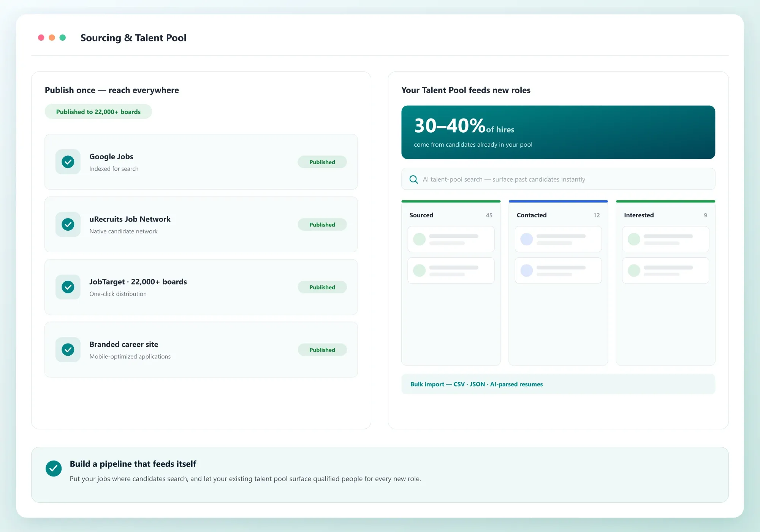Screen dimensions: 760x532
Task: Click Branded career site title
Action: pyautogui.click(x=124, y=344)
